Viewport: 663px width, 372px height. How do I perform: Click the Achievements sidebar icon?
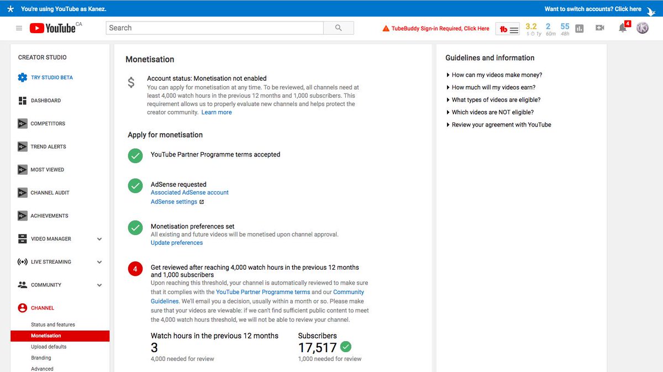click(23, 216)
